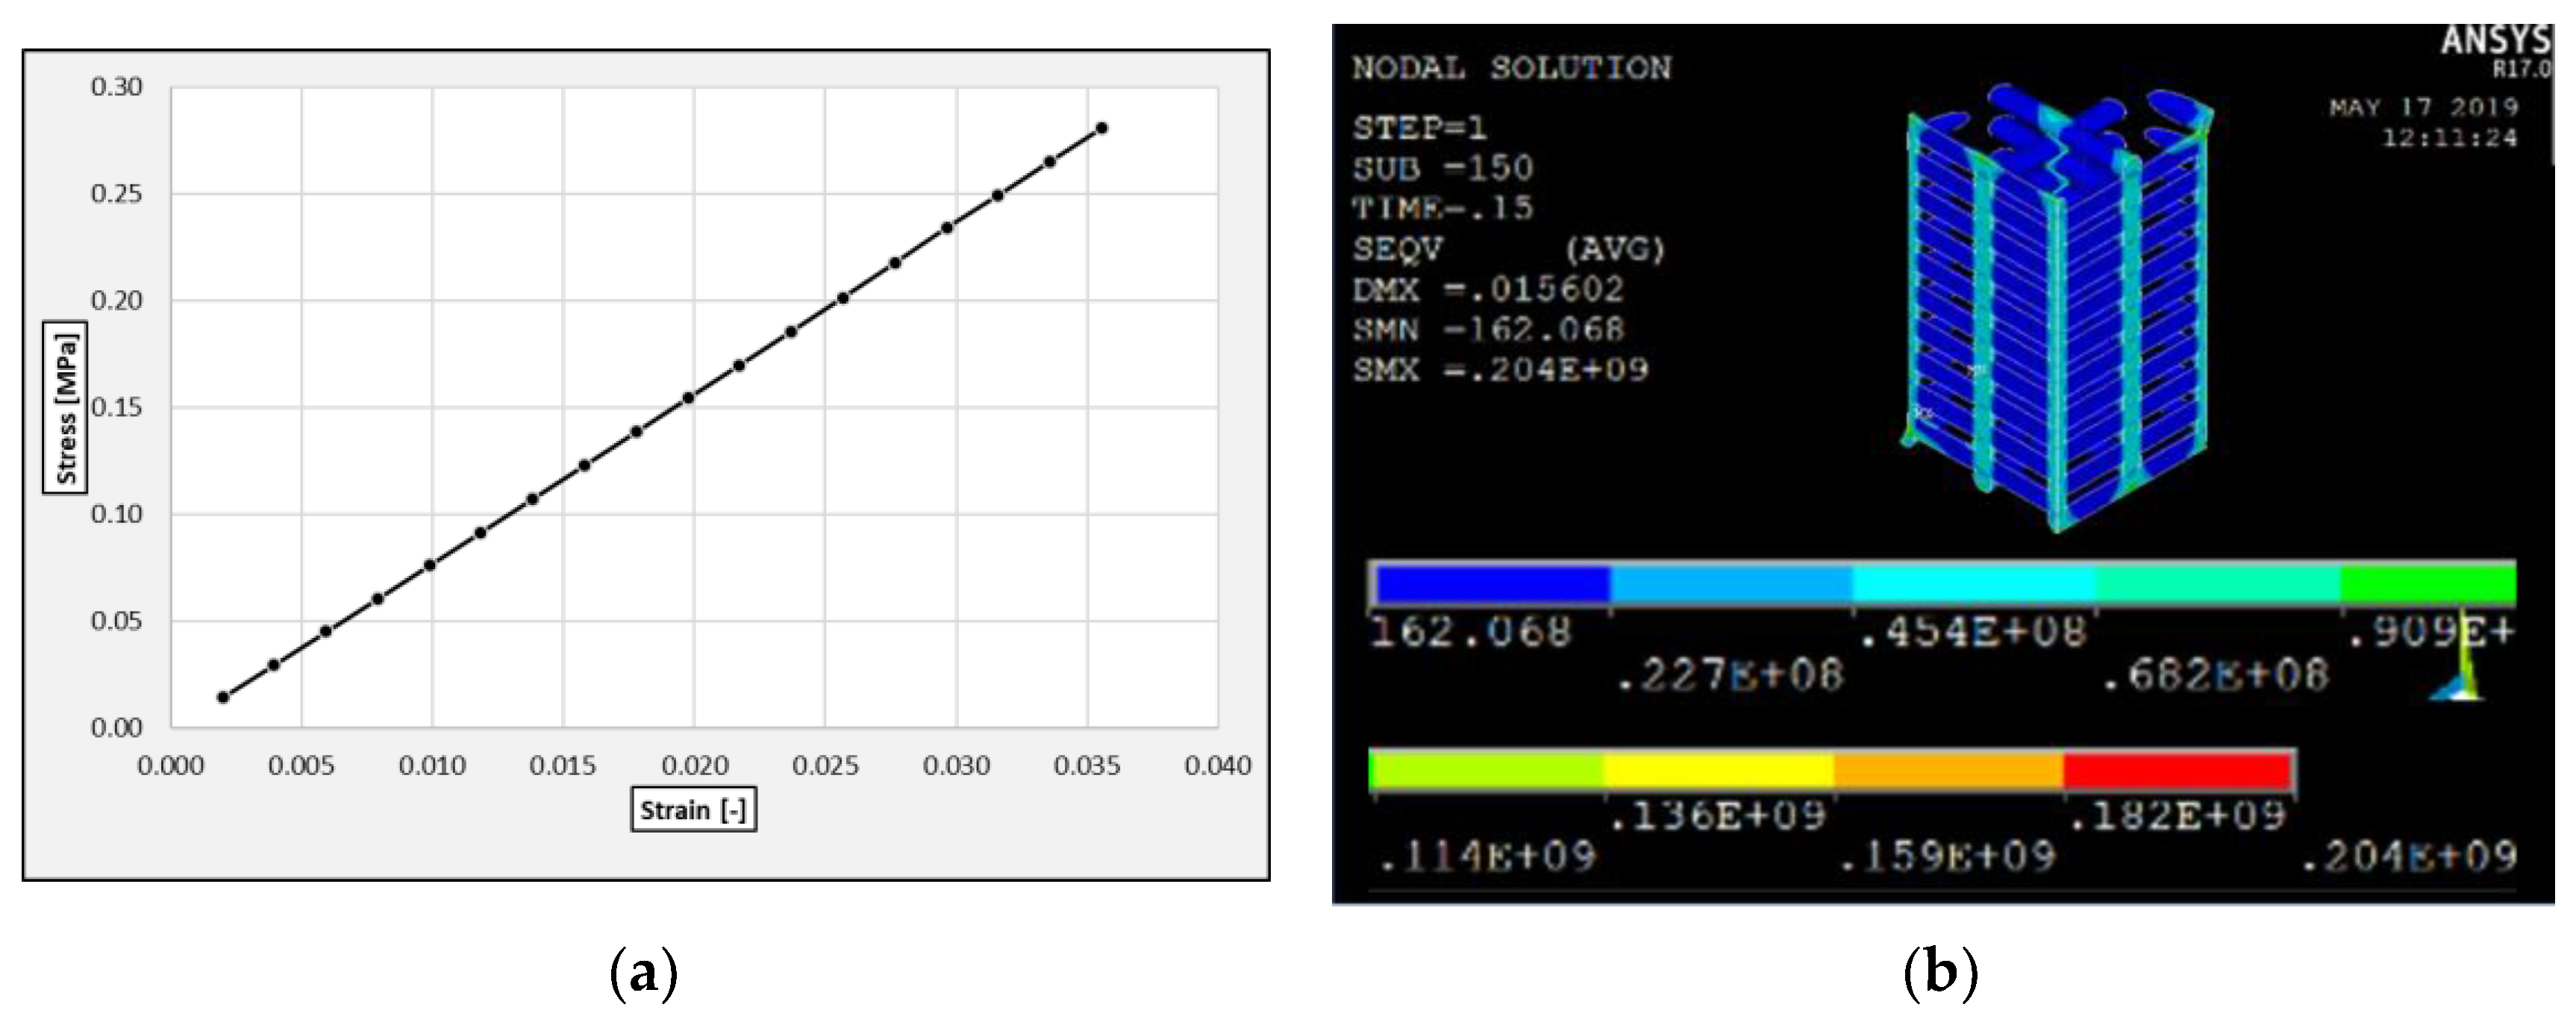Click the 'SMN =162.068' value
This screenshot has width=2576, height=1025.
(1488, 329)
